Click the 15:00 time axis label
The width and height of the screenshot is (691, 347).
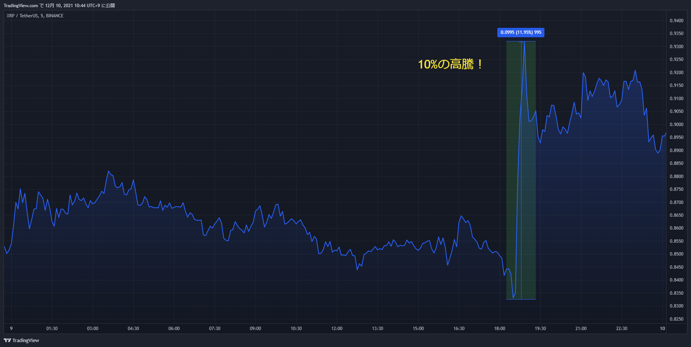click(x=418, y=329)
